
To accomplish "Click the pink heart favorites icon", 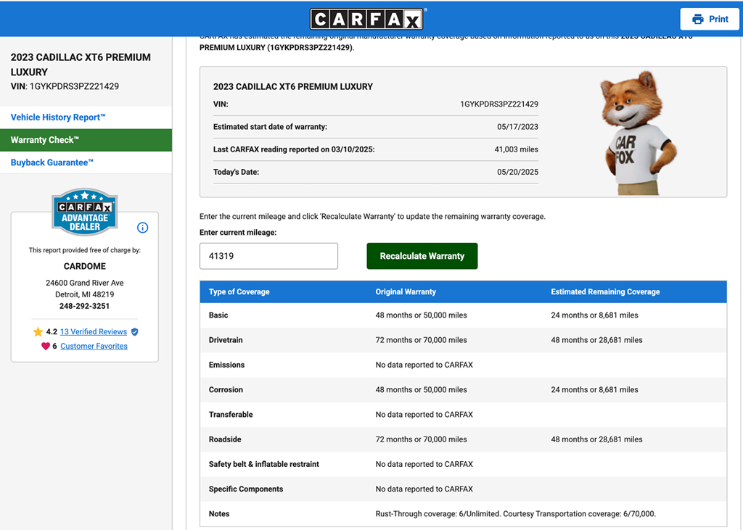I will (46, 347).
